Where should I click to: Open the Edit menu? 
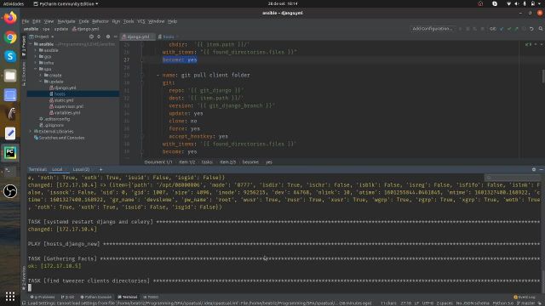point(37,21)
